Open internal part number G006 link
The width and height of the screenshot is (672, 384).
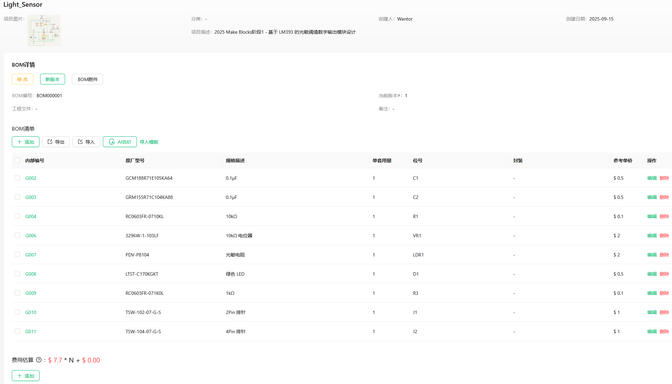pos(31,236)
